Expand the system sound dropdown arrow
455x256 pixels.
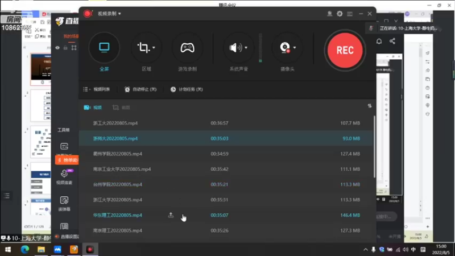point(246,48)
